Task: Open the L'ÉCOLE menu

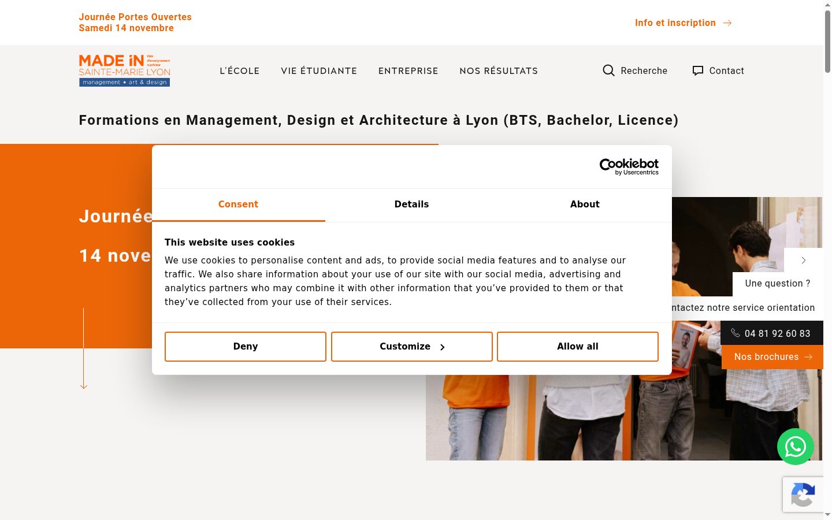Action: pos(240,71)
